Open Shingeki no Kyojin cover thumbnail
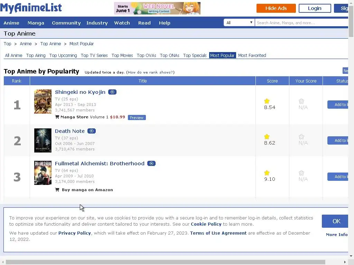 43,101
